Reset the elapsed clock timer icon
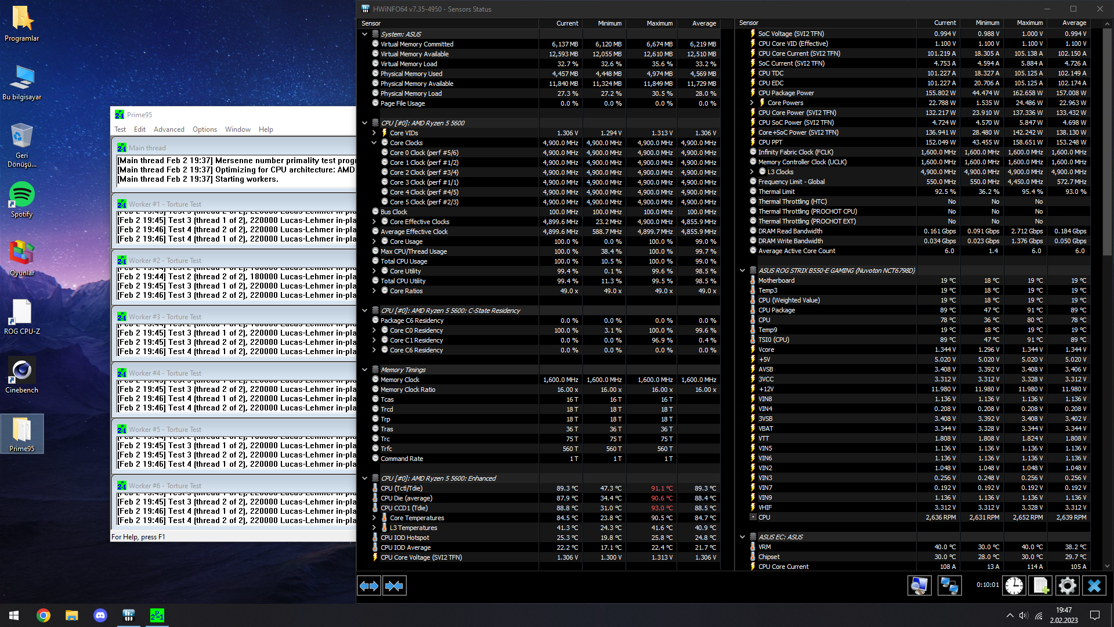Screen dimensions: 1114x627 coord(1014,585)
